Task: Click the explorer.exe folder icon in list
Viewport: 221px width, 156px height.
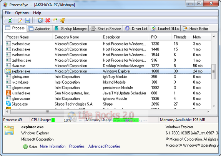Action: [x=8, y=71]
